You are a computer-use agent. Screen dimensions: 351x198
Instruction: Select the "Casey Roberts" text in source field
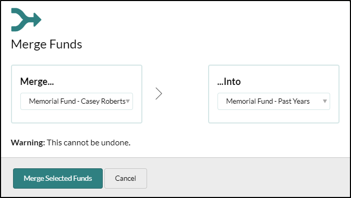[x=103, y=102]
